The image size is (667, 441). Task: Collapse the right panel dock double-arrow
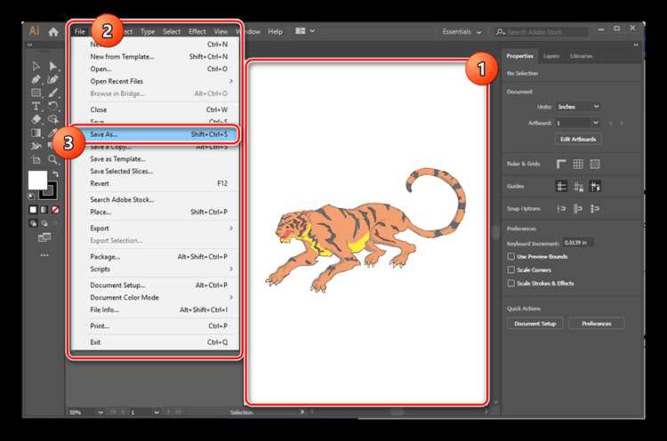coord(636,44)
